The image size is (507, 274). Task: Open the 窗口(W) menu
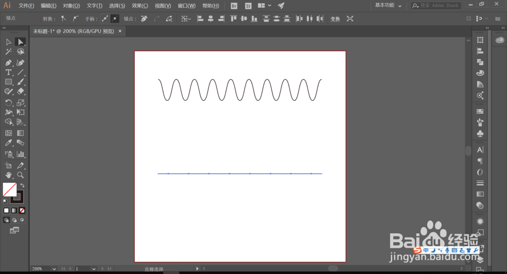tap(187, 6)
